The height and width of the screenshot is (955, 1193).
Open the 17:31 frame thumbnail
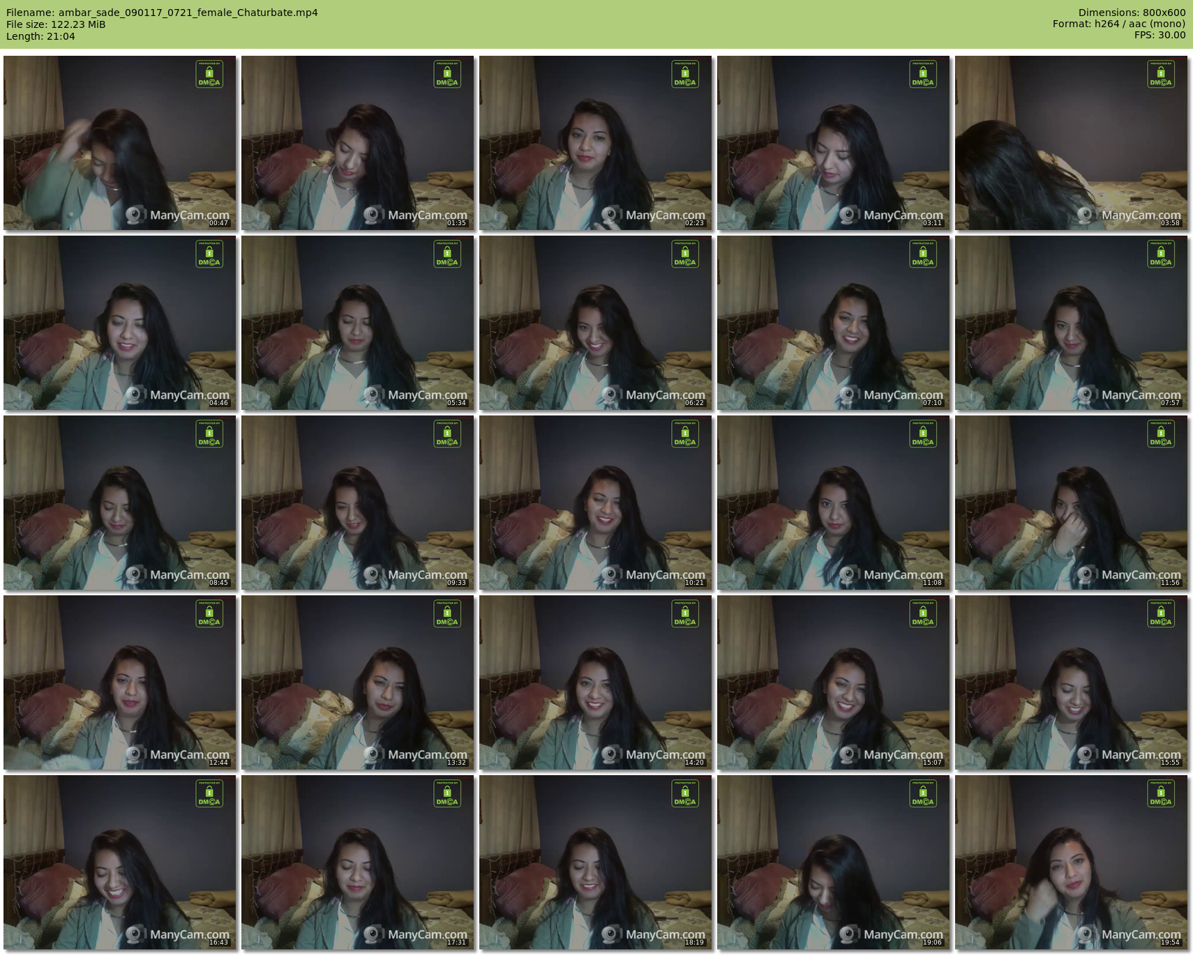(x=358, y=862)
